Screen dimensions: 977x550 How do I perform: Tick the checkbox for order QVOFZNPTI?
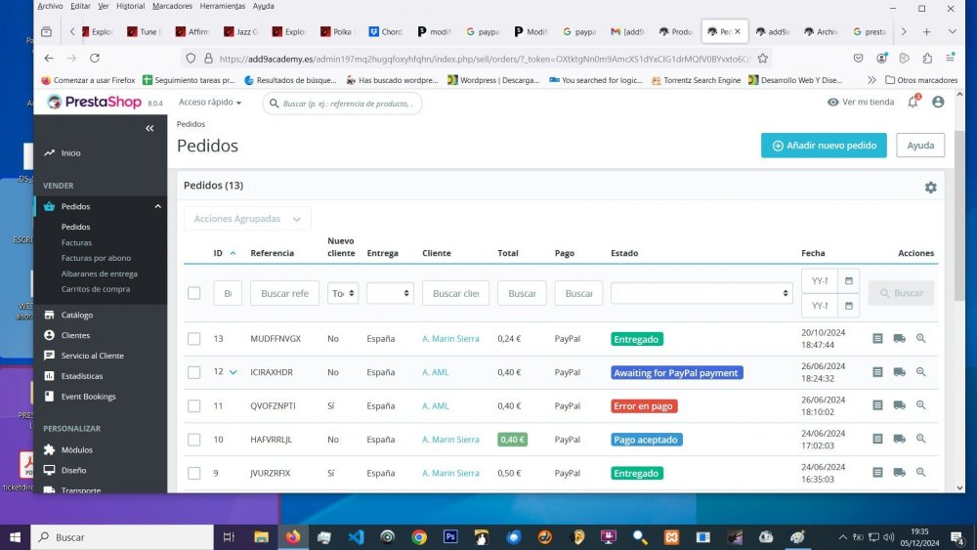[x=193, y=405]
